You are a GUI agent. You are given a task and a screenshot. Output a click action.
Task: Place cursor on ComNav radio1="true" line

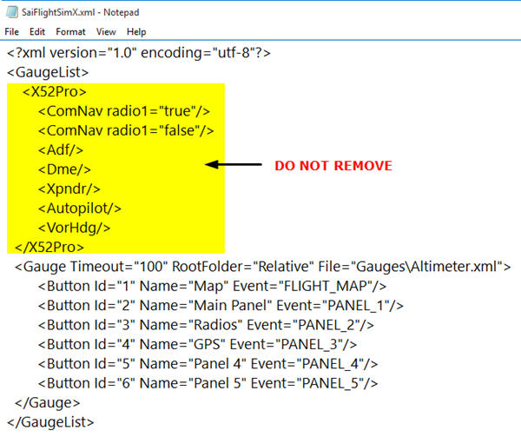click(x=123, y=111)
